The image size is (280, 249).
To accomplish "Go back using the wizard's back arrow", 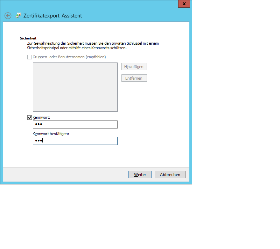I will (x=8, y=16).
